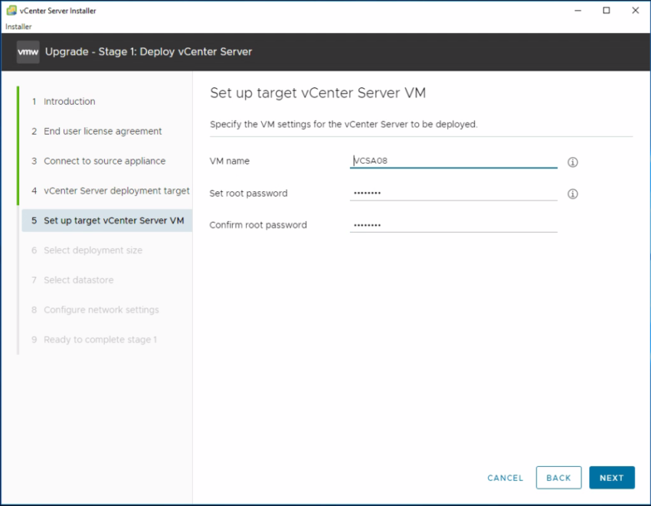Click into the Set root password field
651x506 pixels.
click(x=453, y=194)
